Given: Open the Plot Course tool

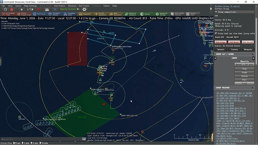Looking at the screenshot, I should click(x=39, y=14).
